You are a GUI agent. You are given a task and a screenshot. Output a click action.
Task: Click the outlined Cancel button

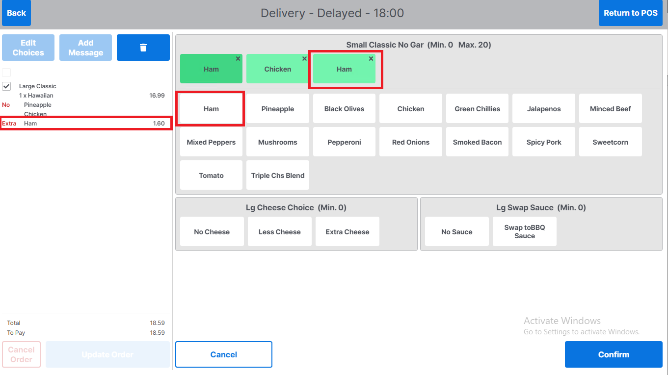pyautogui.click(x=224, y=354)
